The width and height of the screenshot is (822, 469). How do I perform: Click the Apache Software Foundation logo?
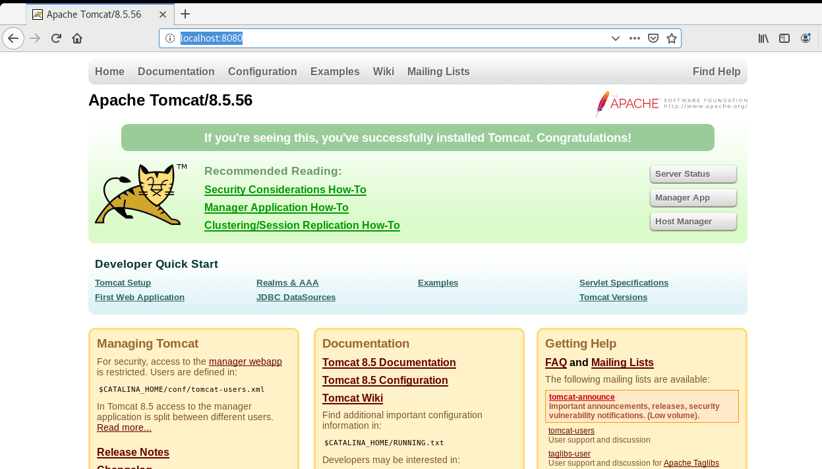(671, 104)
